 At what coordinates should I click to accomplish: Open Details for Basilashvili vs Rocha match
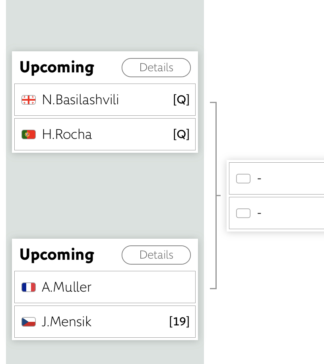click(156, 68)
